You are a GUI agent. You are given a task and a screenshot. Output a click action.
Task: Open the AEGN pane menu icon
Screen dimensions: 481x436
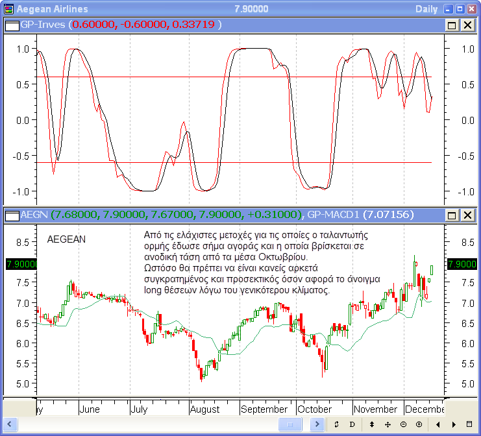pos(12,215)
